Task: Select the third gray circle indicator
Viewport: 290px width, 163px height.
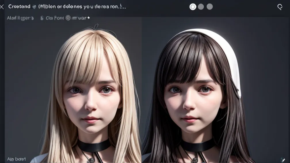Action: pyautogui.click(x=210, y=7)
